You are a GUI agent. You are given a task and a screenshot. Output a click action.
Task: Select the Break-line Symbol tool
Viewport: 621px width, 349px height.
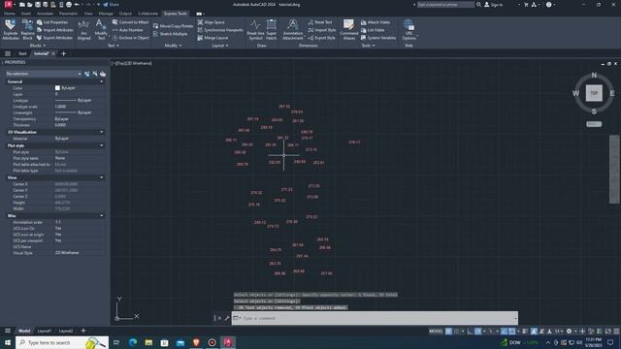tap(255, 29)
